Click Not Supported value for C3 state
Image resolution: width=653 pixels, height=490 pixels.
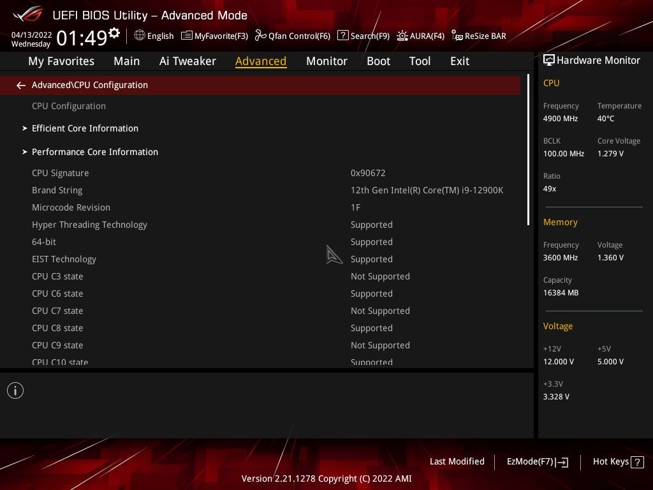click(x=380, y=277)
